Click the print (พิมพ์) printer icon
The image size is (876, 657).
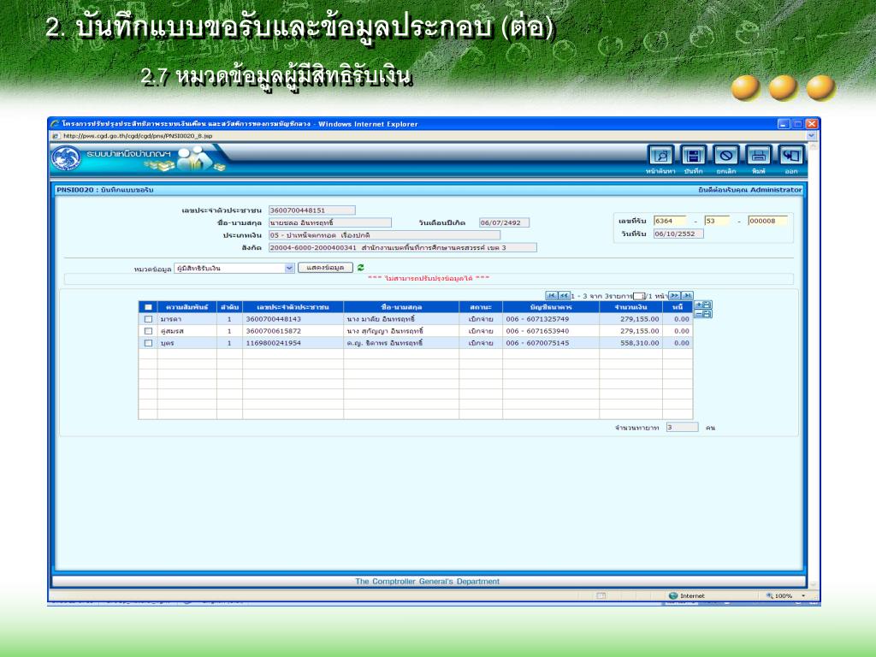point(759,156)
